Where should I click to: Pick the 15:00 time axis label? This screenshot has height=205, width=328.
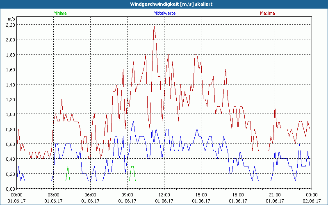tap(201, 195)
